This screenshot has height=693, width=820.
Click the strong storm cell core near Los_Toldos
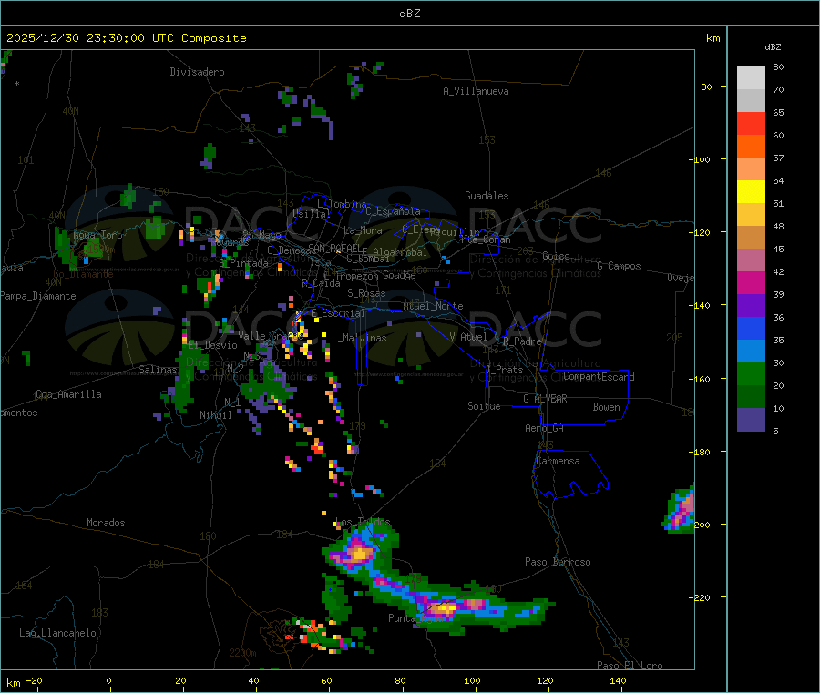359,553
